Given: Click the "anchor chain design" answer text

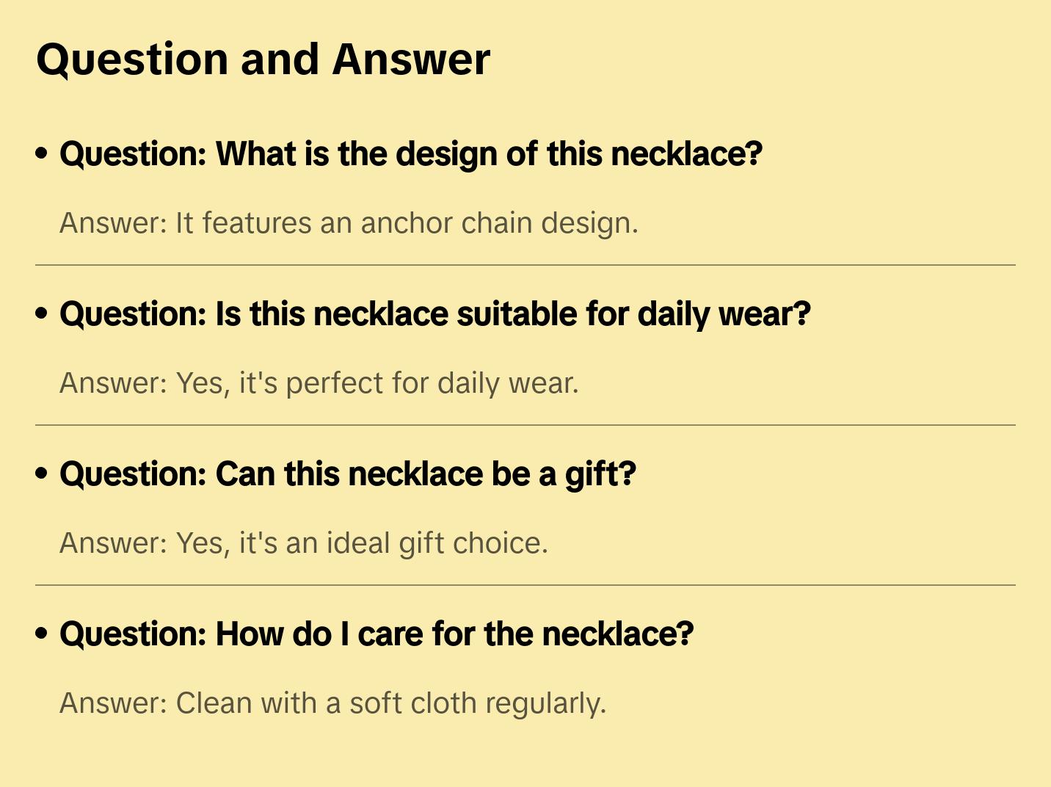Looking at the screenshot, I should 499,223.
